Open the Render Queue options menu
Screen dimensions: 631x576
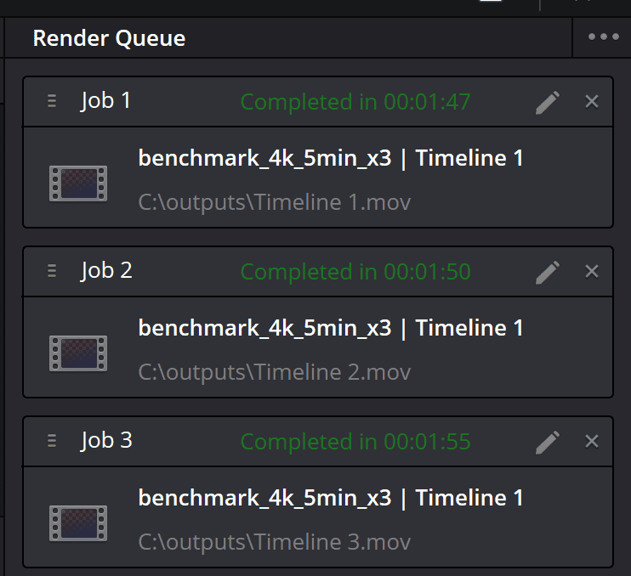603,37
